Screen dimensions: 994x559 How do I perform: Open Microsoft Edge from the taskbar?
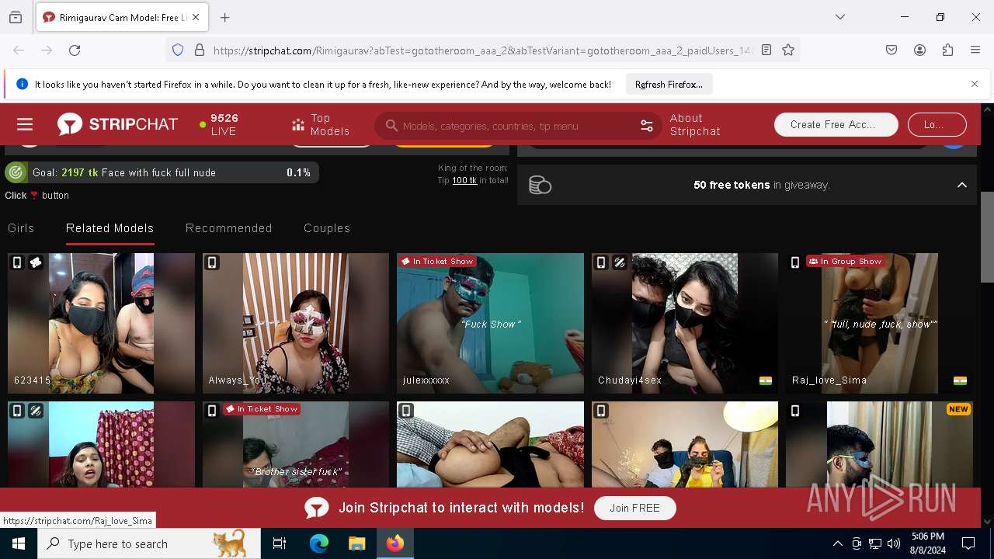pyautogui.click(x=319, y=543)
